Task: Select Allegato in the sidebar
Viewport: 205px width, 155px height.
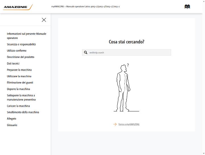Action: (11, 119)
